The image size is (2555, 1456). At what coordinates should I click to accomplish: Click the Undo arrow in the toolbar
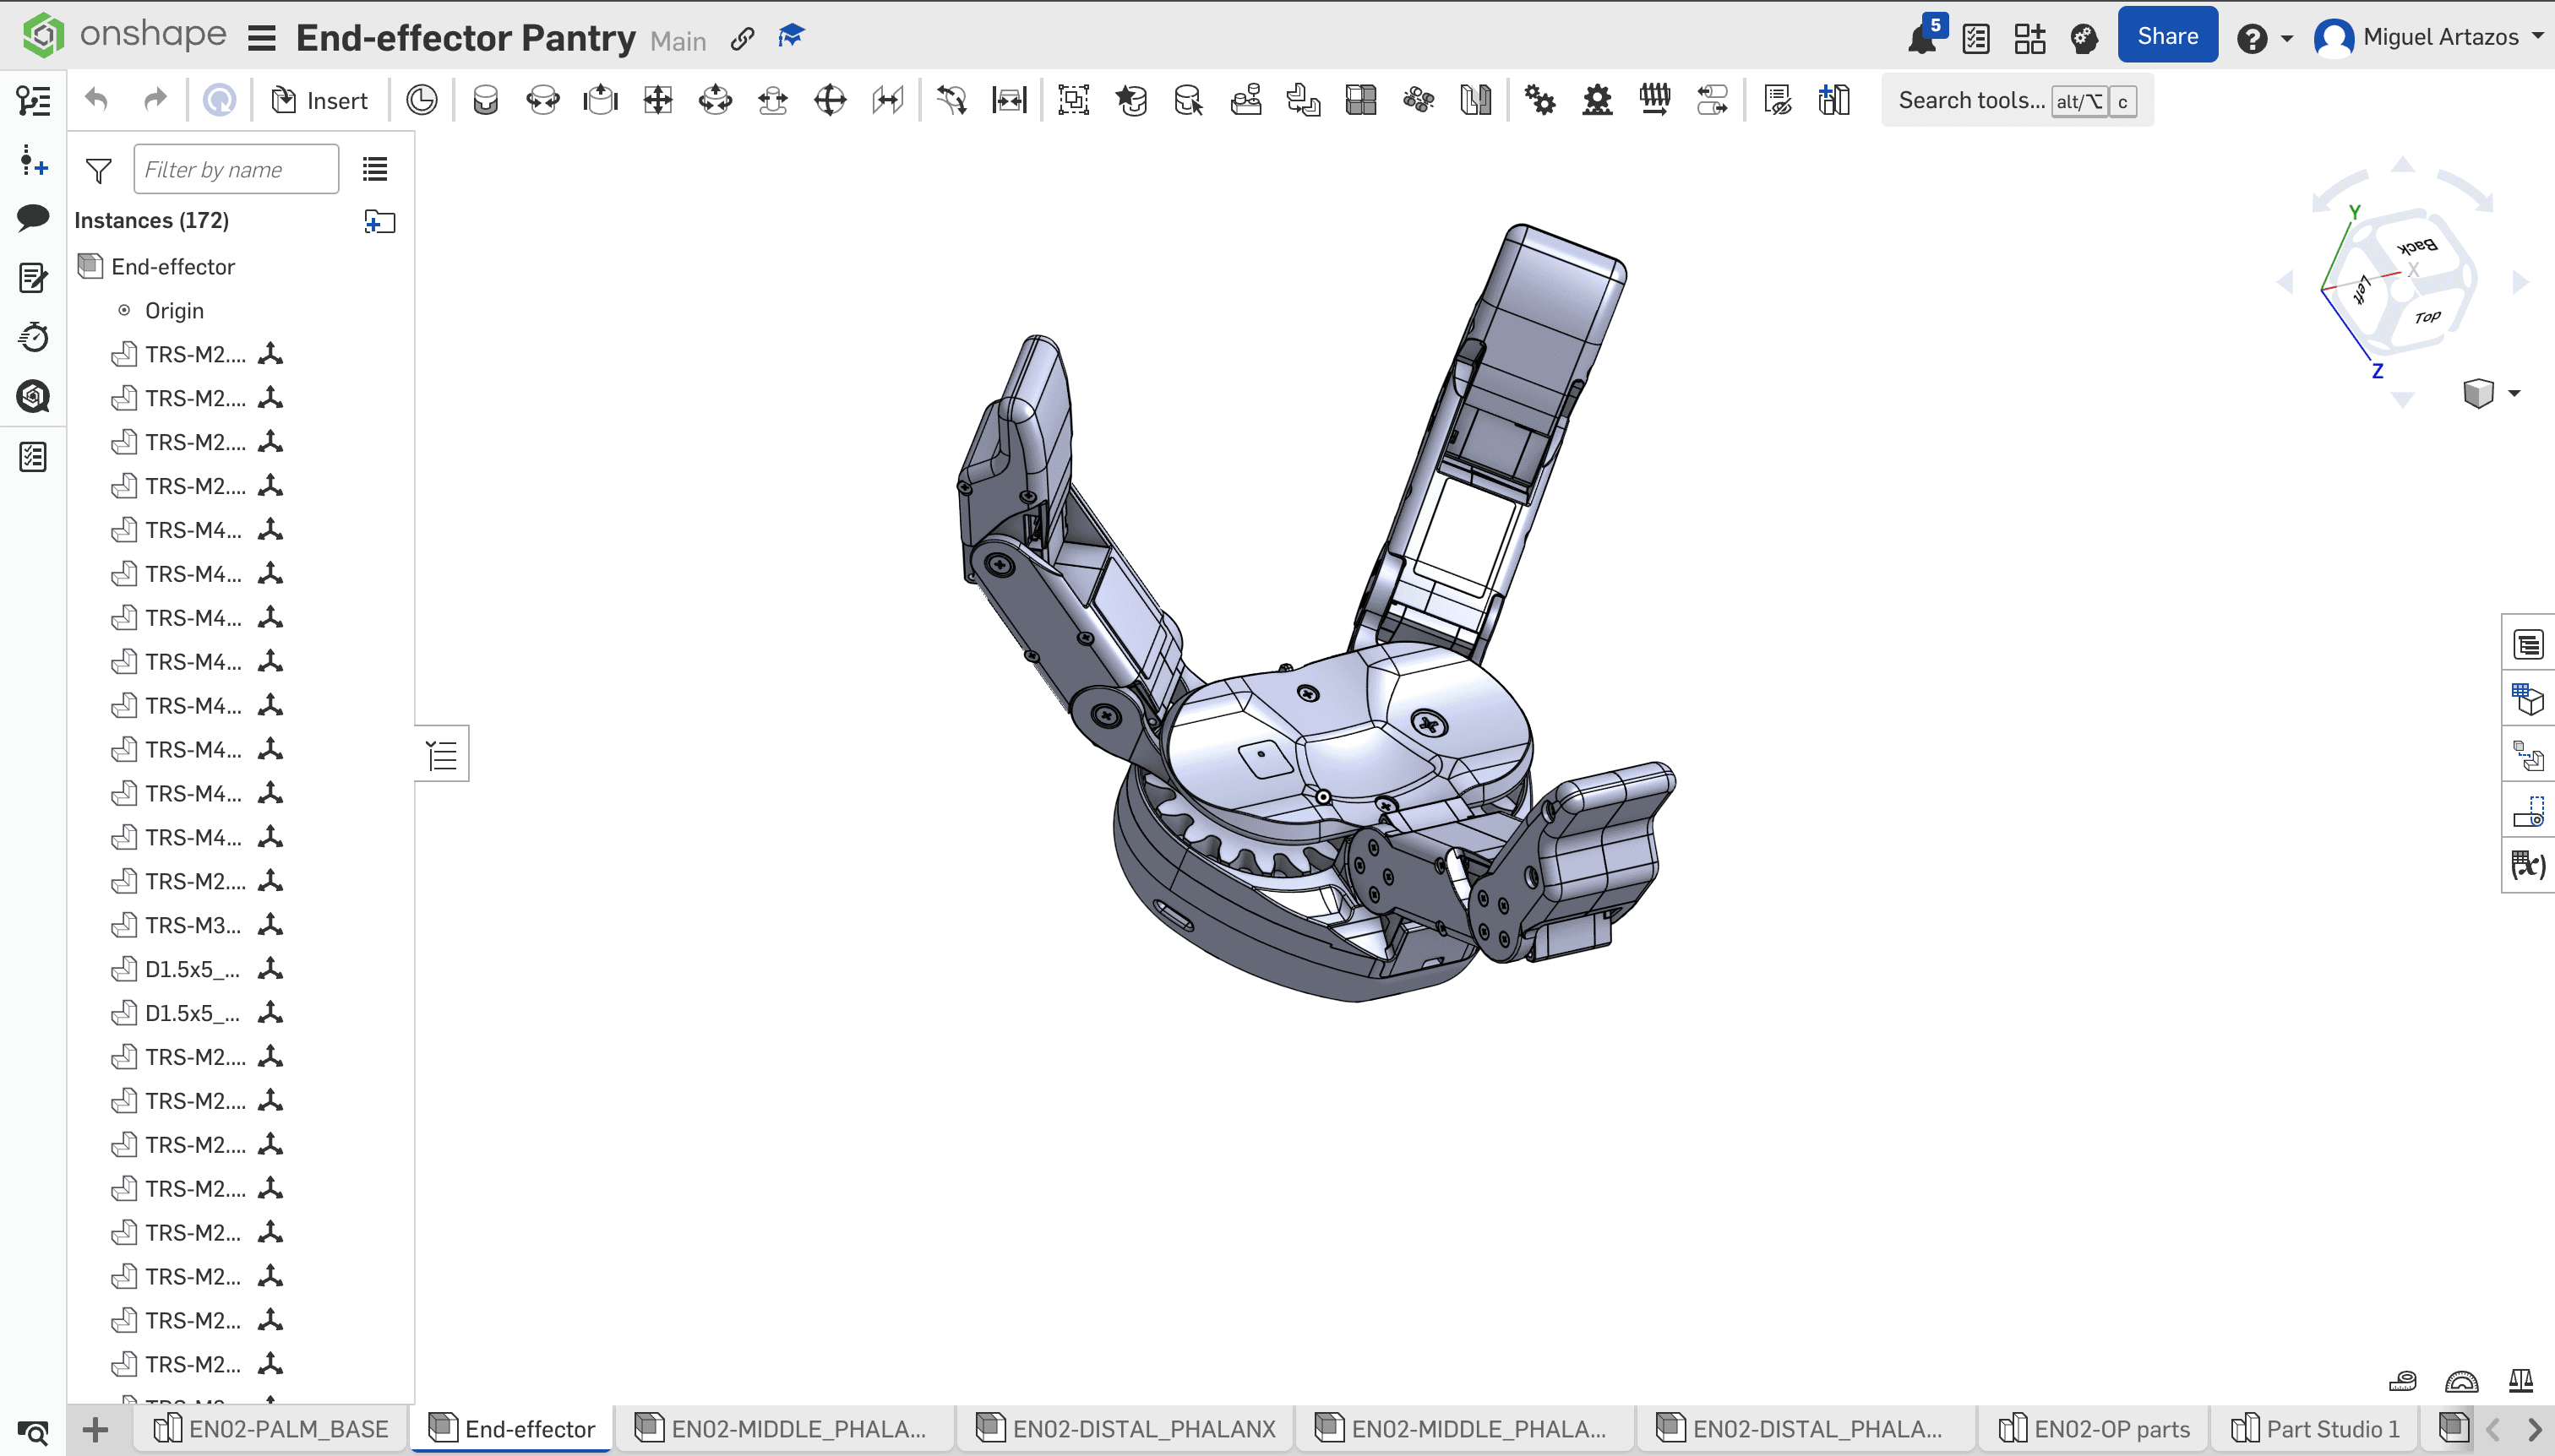tap(96, 100)
